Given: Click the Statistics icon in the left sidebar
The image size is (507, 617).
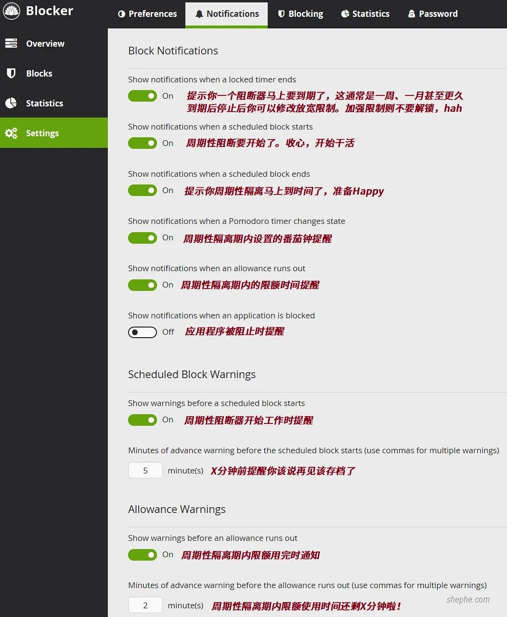Looking at the screenshot, I should 11,103.
